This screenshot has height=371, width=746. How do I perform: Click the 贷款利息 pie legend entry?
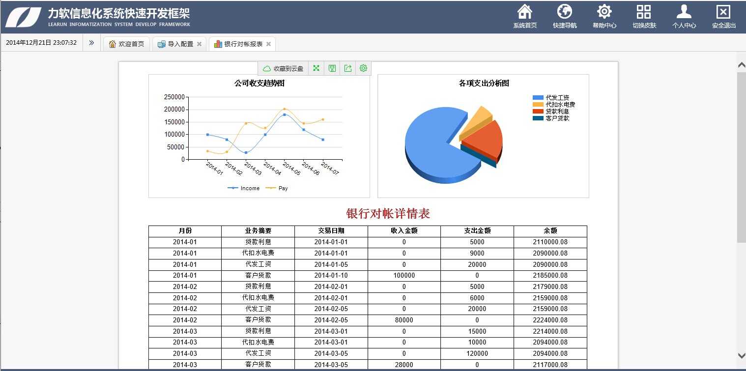(x=551, y=112)
